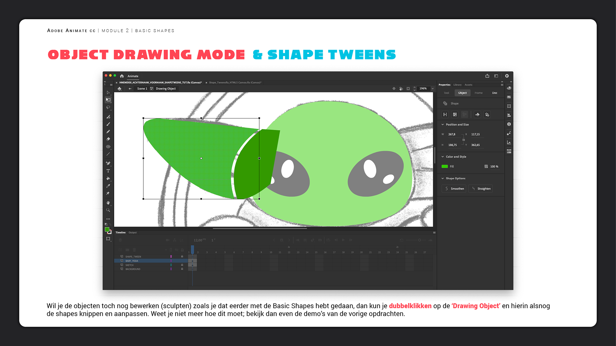Viewport: 616px width, 346px height.
Task: Select the Text tool
Action: (x=108, y=171)
